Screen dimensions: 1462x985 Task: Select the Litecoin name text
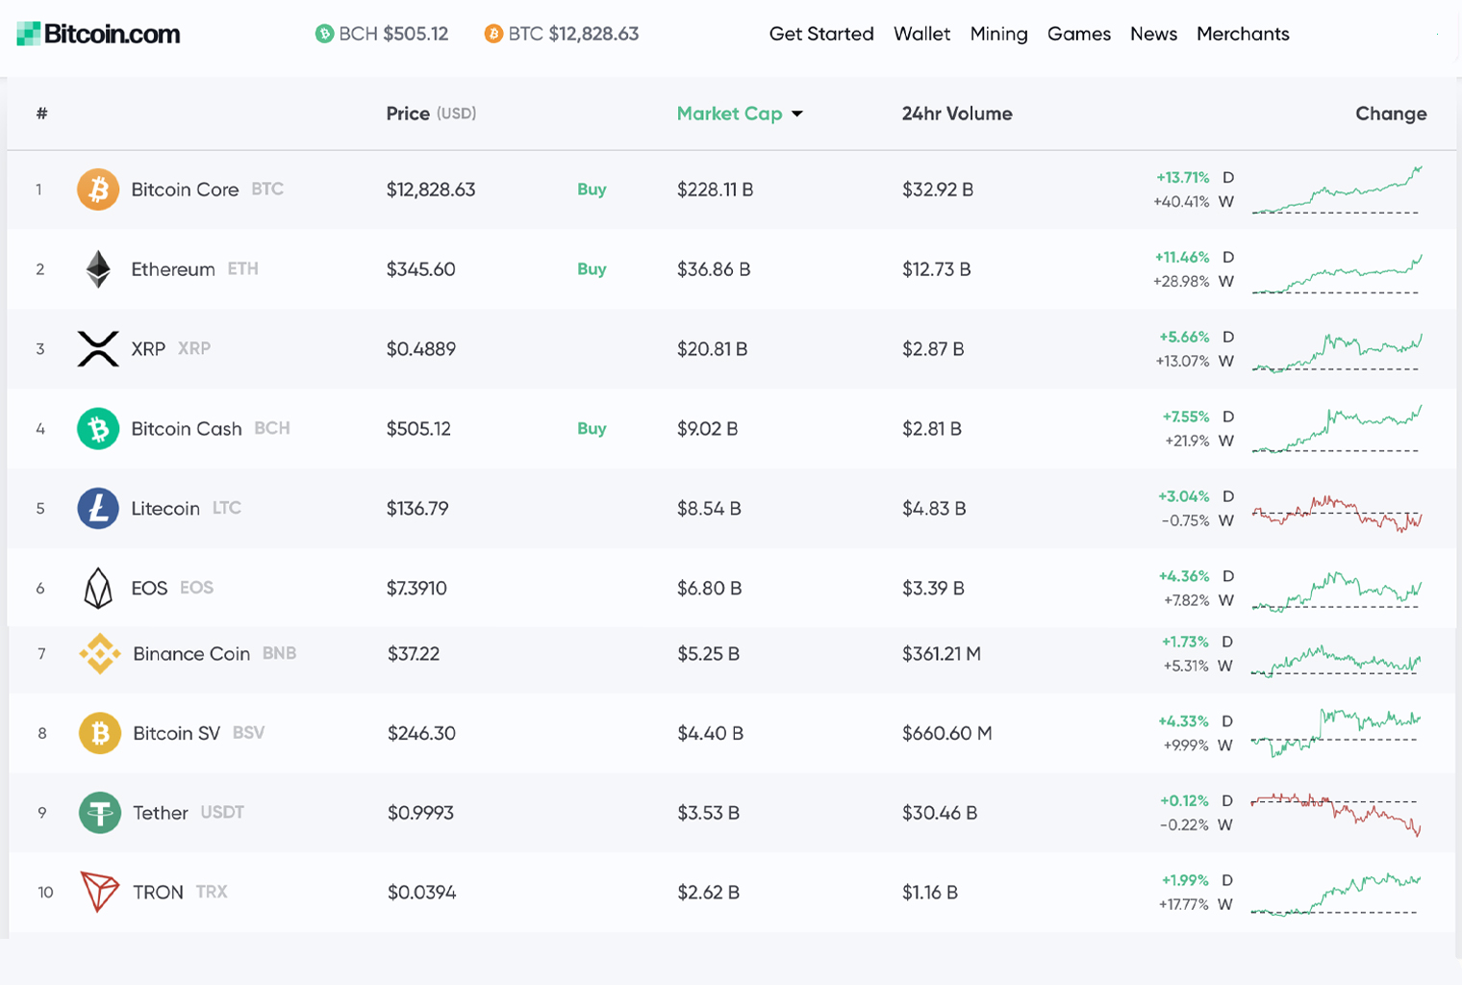[x=165, y=509]
